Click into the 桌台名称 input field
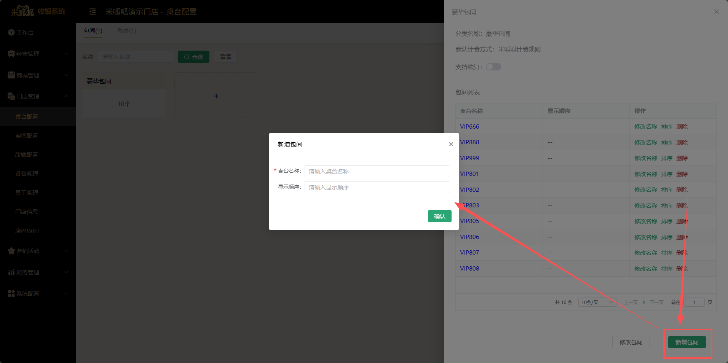The height and width of the screenshot is (363, 728). coord(377,171)
